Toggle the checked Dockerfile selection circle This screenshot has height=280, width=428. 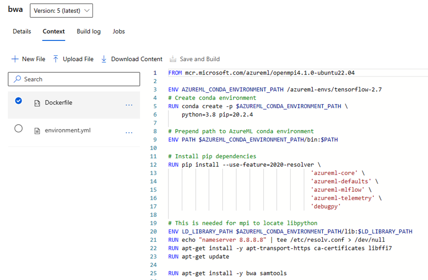point(19,101)
